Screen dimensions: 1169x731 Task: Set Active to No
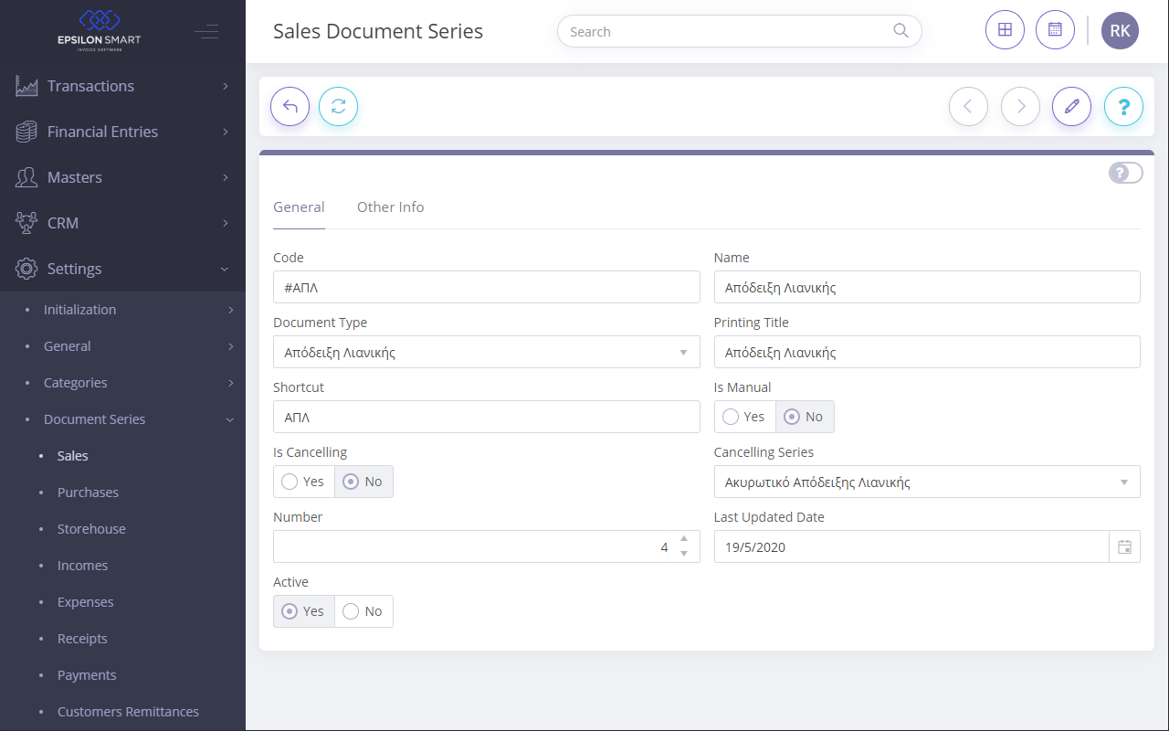click(x=363, y=610)
